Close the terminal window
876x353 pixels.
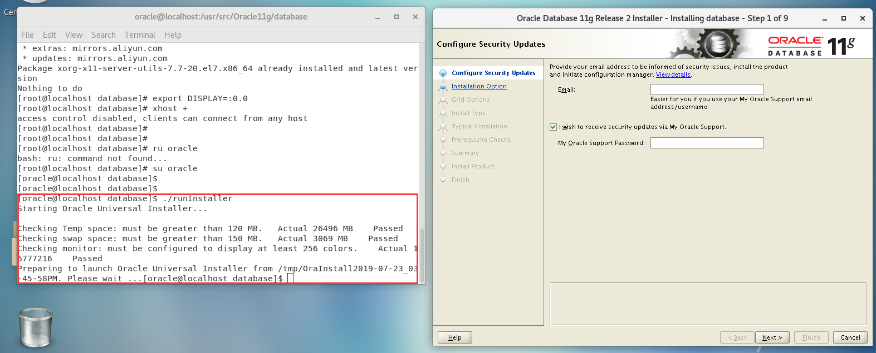415,17
